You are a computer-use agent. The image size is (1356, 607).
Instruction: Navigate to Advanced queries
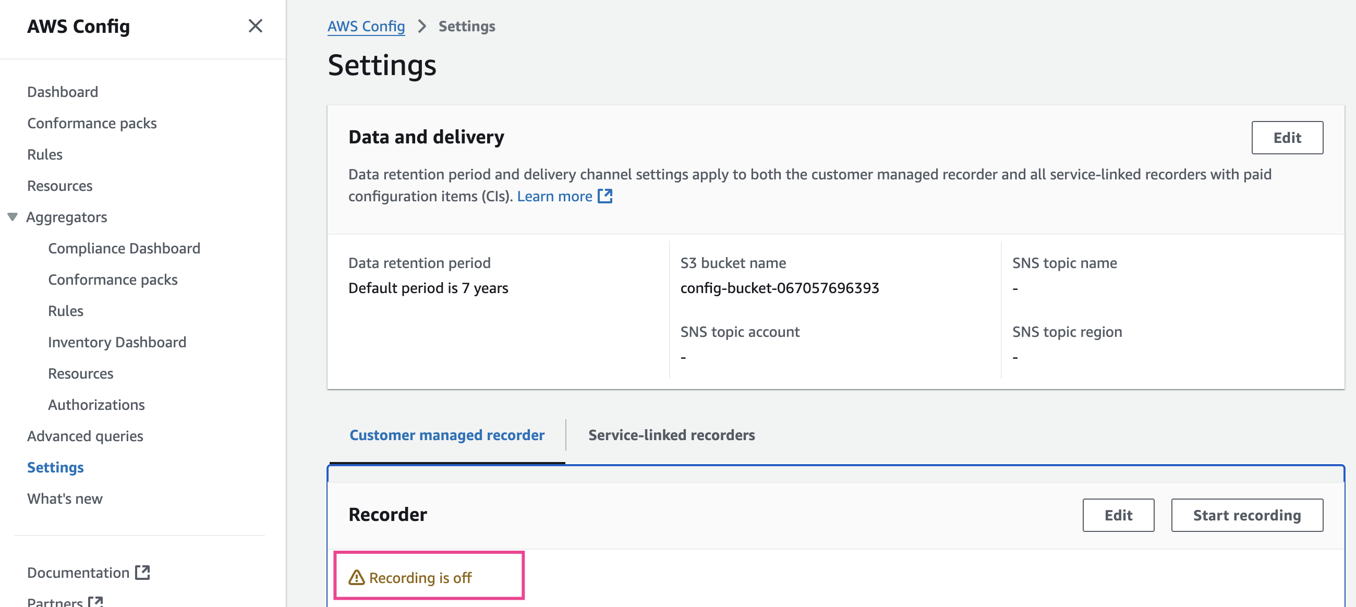[x=84, y=436]
